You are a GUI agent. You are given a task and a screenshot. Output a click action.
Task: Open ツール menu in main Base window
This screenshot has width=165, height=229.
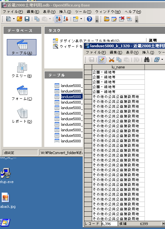point(83,12)
